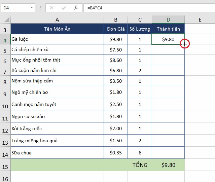
Task: Click the $2.50 price cell
Action: [x=116, y=104]
